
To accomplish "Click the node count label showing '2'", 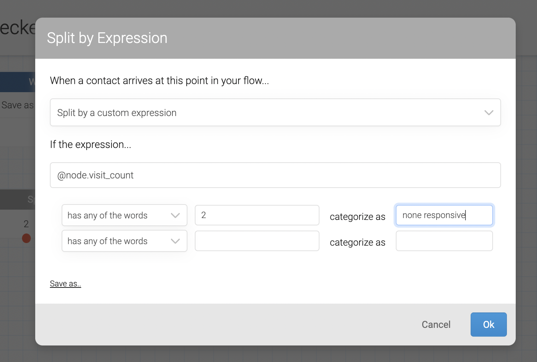I will click(26, 223).
